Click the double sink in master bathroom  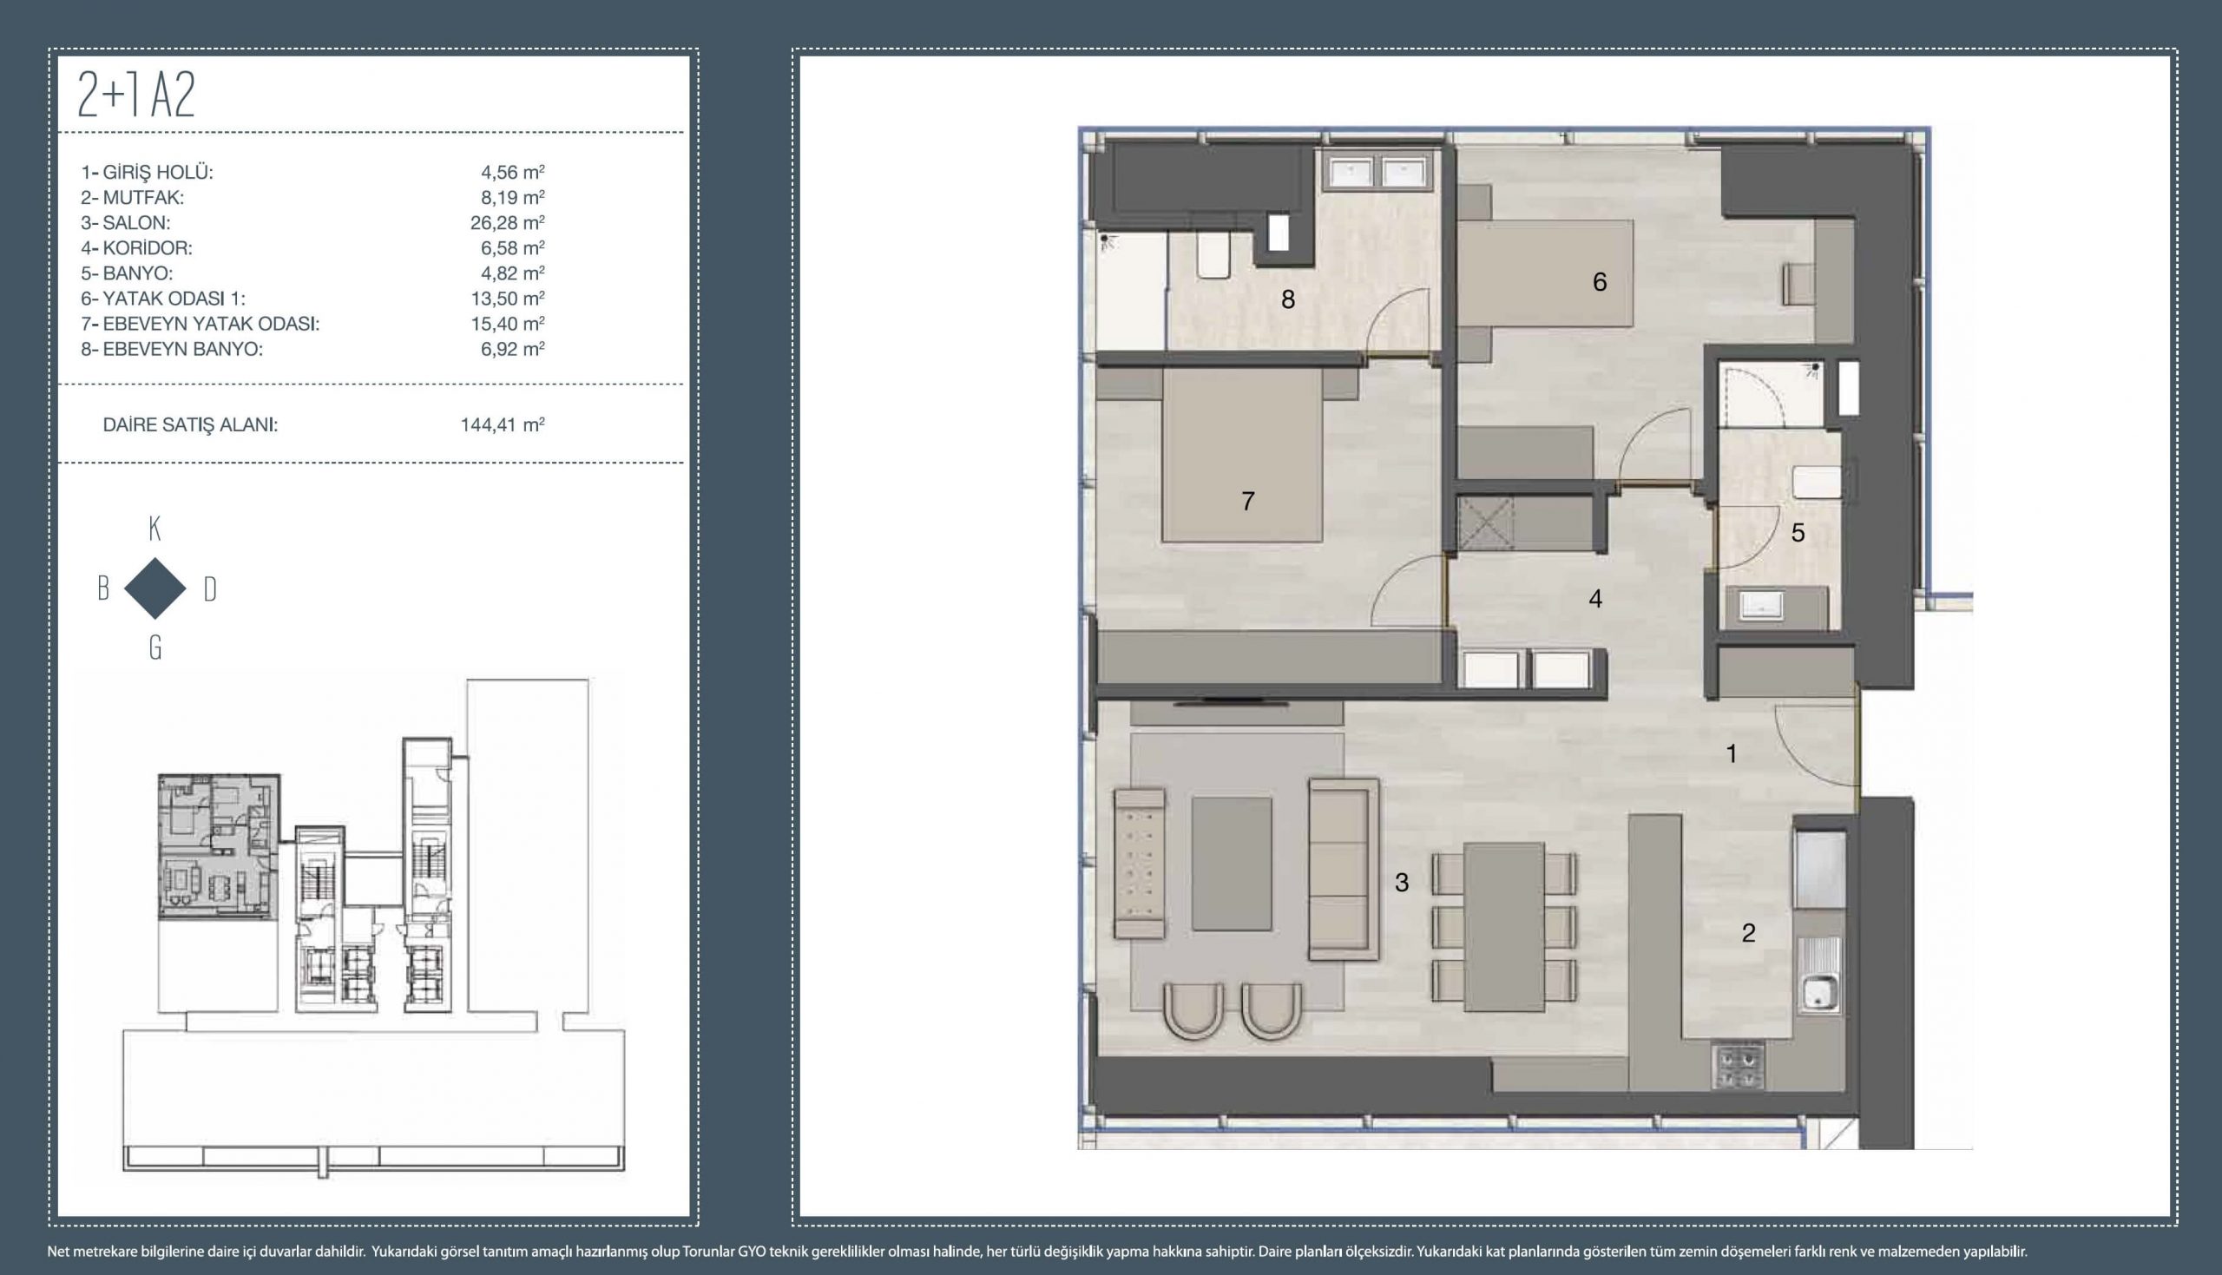(1377, 174)
